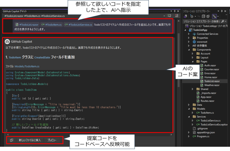Open the CreatedDate link in heading

[42, 57]
